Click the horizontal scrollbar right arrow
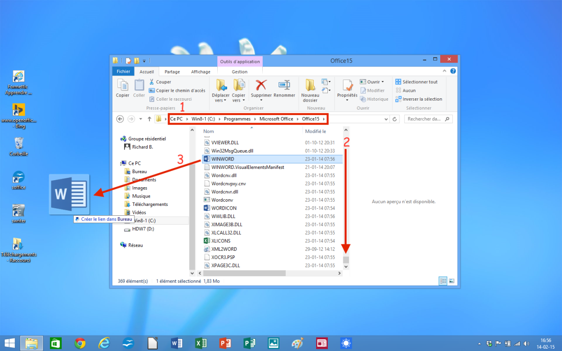The height and width of the screenshot is (351, 562). coord(340,273)
